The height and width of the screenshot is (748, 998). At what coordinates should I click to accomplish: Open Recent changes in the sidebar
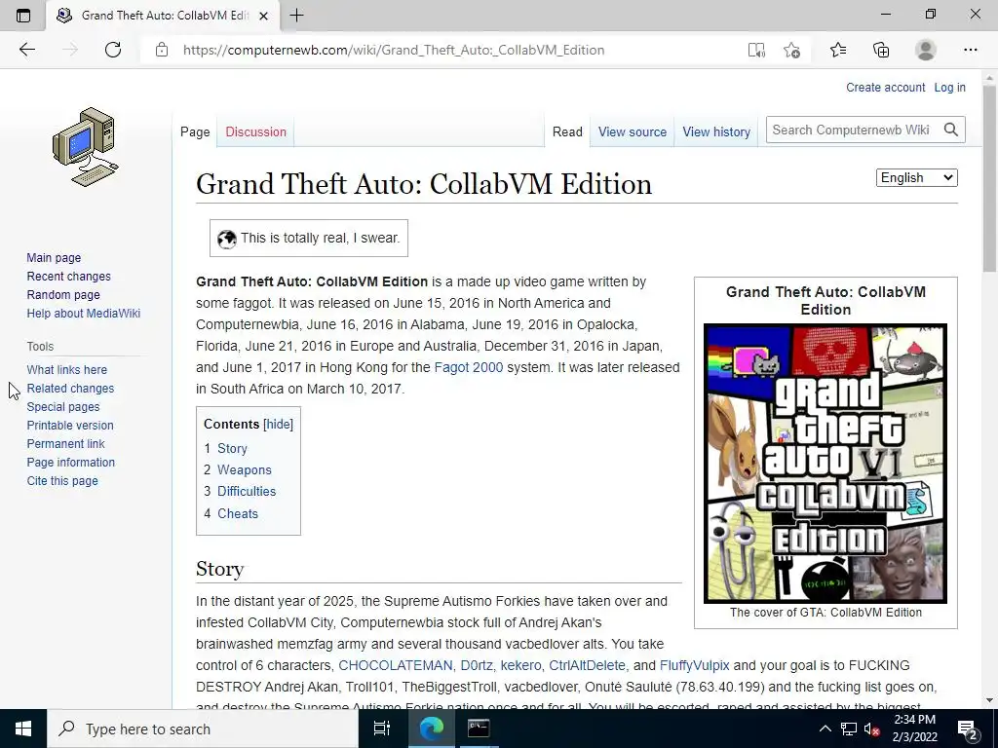pos(69,276)
